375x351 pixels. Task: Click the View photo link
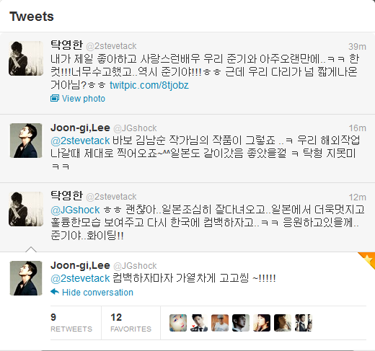point(84,99)
